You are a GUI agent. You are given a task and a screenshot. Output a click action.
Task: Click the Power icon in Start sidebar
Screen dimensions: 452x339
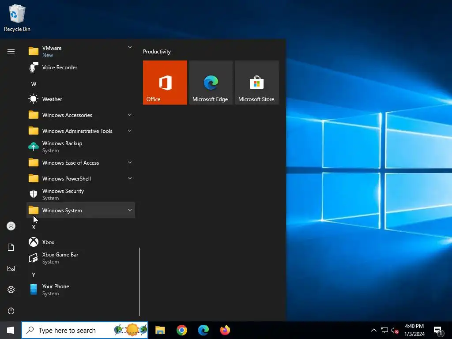pos(11,311)
